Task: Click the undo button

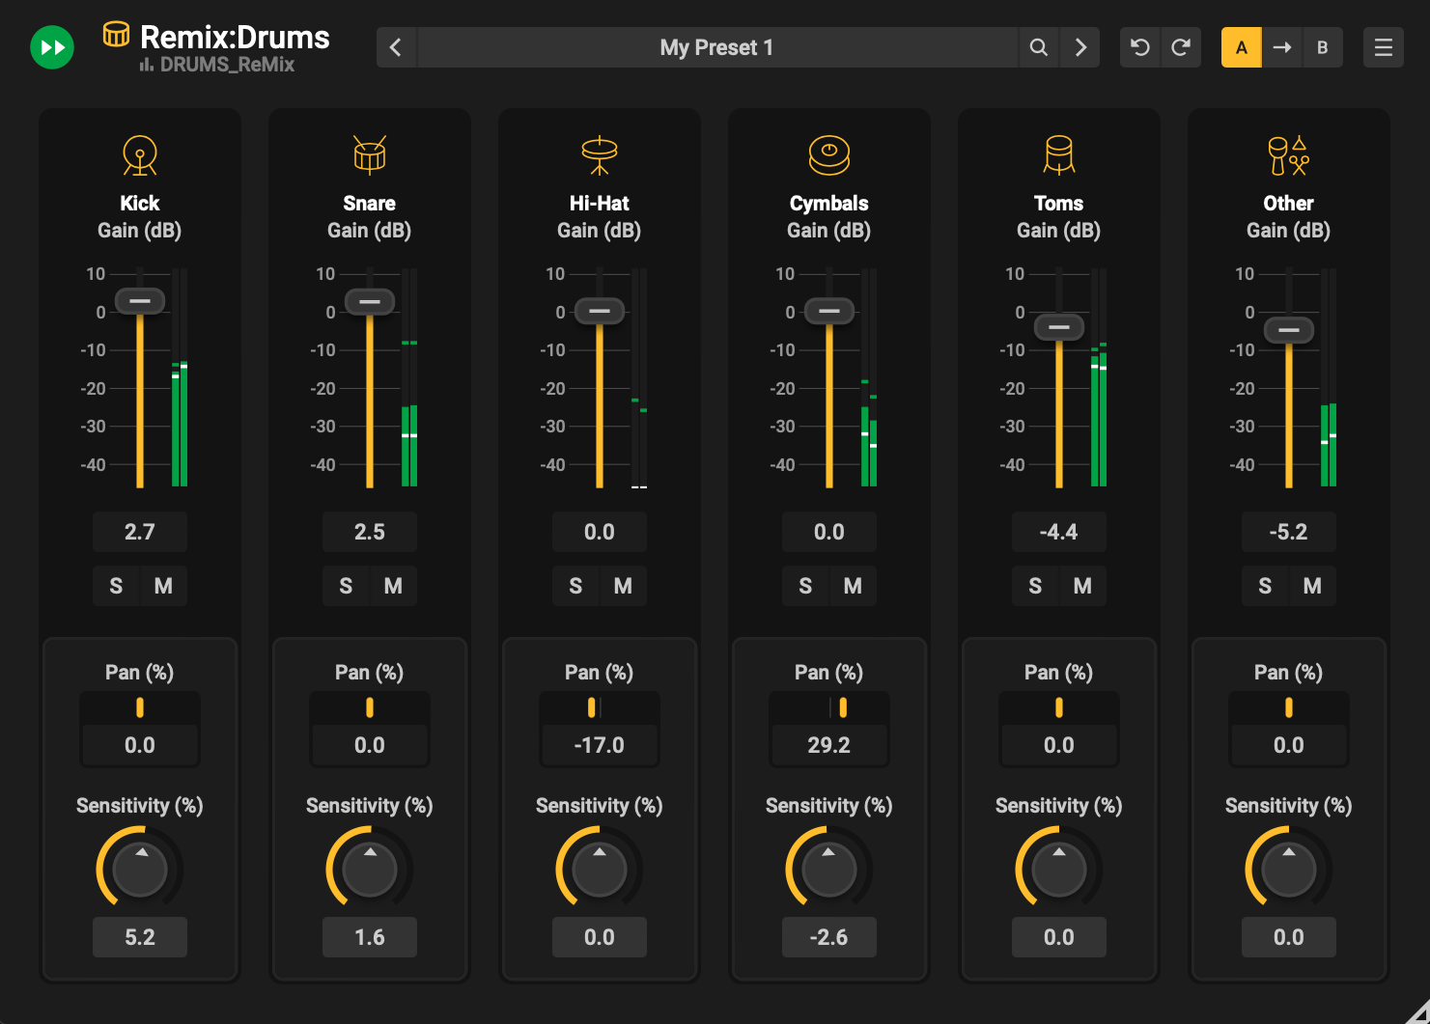Action: point(1139,46)
